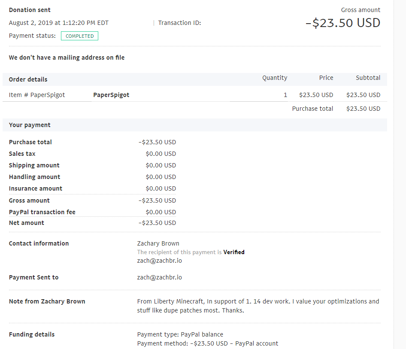This screenshot has height=349, width=406.
Task: Click the Net amount label
Action: coord(27,223)
